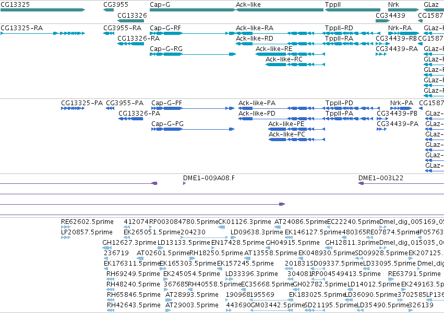Select the AT29003.5prime EST label

[x=191, y=305]
